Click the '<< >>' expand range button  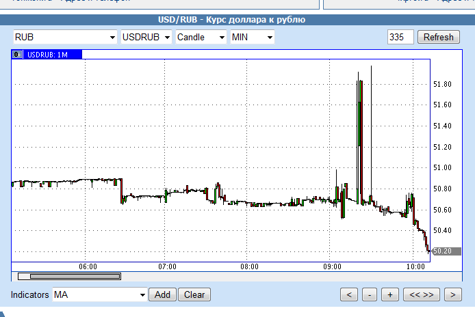pyautogui.click(x=422, y=294)
